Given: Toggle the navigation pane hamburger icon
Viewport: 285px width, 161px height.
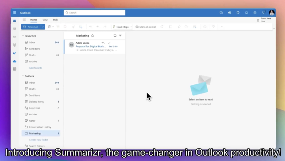Looking at the screenshot, I should [24, 20].
